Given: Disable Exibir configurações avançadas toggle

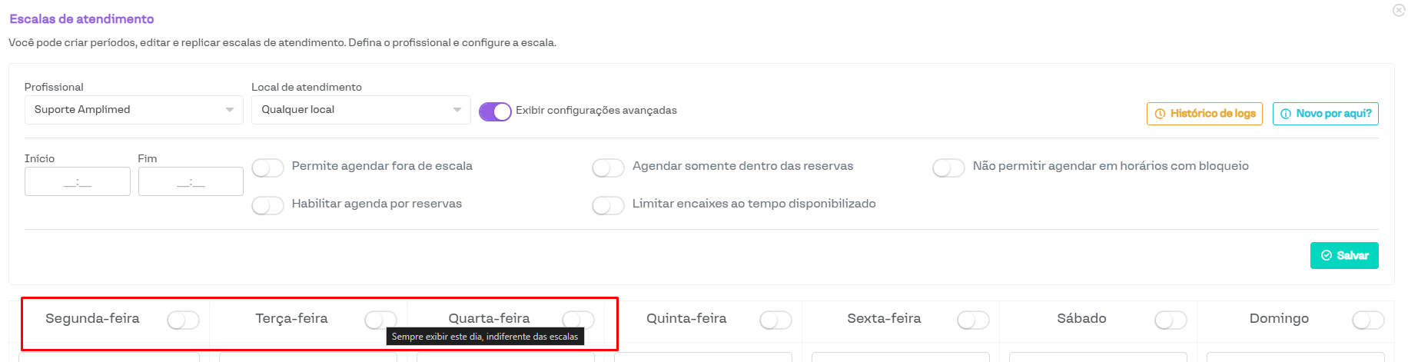Looking at the screenshot, I should click(x=495, y=111).
